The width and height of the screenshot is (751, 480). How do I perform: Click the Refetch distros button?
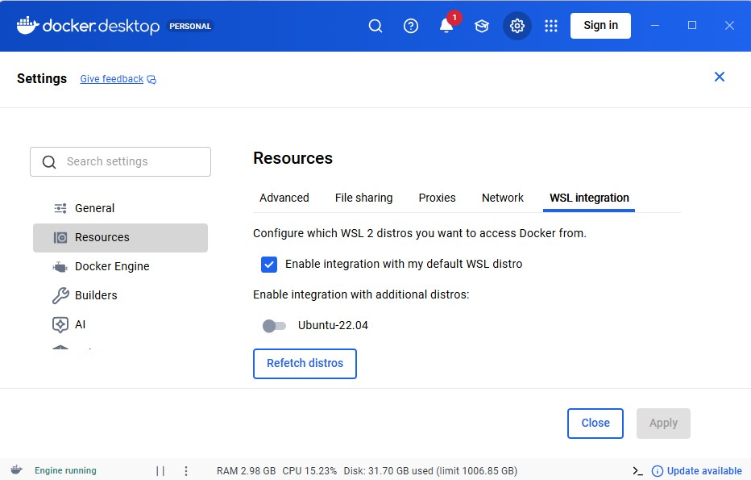305,364
